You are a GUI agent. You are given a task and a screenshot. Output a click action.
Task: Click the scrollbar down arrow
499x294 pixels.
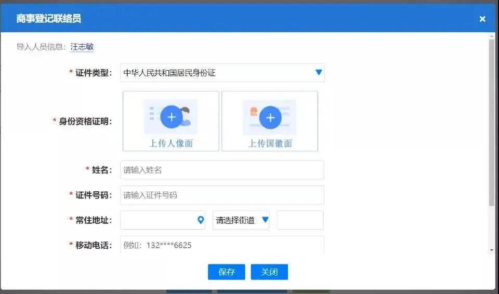pyautogui.click(x=492, y=250)
